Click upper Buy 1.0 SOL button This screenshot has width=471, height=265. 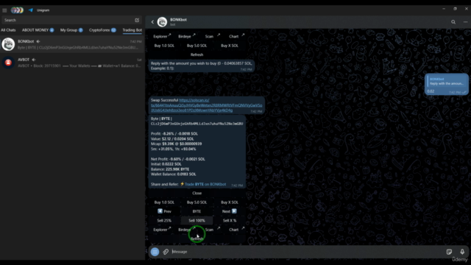pos(164,46)
